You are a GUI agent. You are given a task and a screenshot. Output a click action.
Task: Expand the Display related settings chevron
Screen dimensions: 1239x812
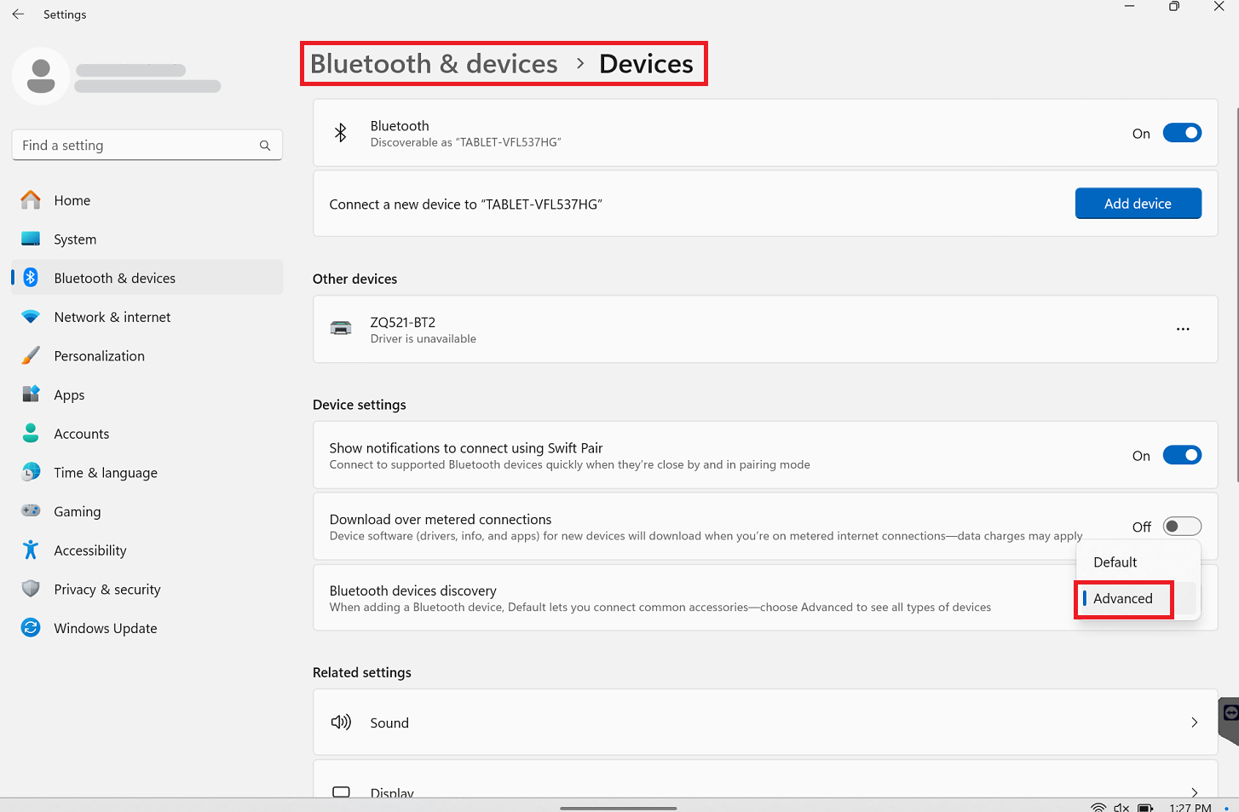tap(1194, 792)
